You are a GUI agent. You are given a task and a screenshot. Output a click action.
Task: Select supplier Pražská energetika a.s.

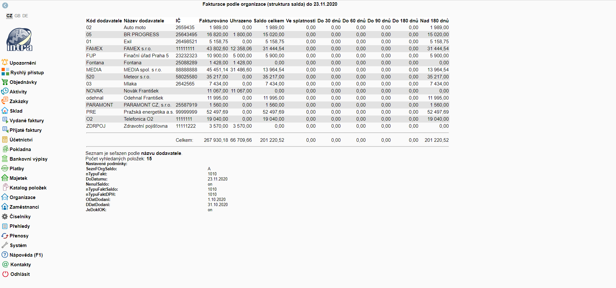pyautogui.click(x=149, y=112)
